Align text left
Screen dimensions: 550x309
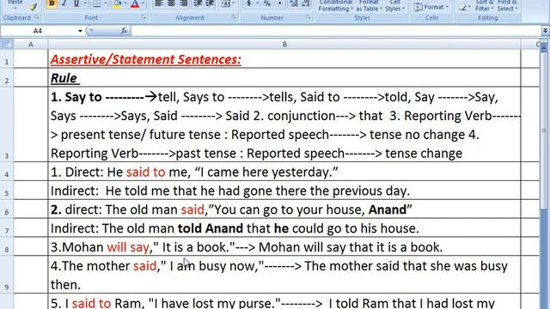(x=159, y=3)
